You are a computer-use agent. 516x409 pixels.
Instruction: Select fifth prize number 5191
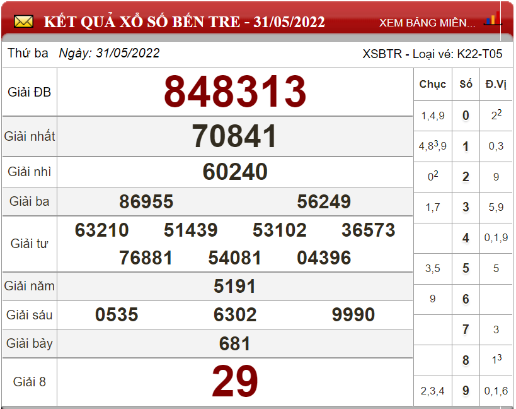[234, 286]
